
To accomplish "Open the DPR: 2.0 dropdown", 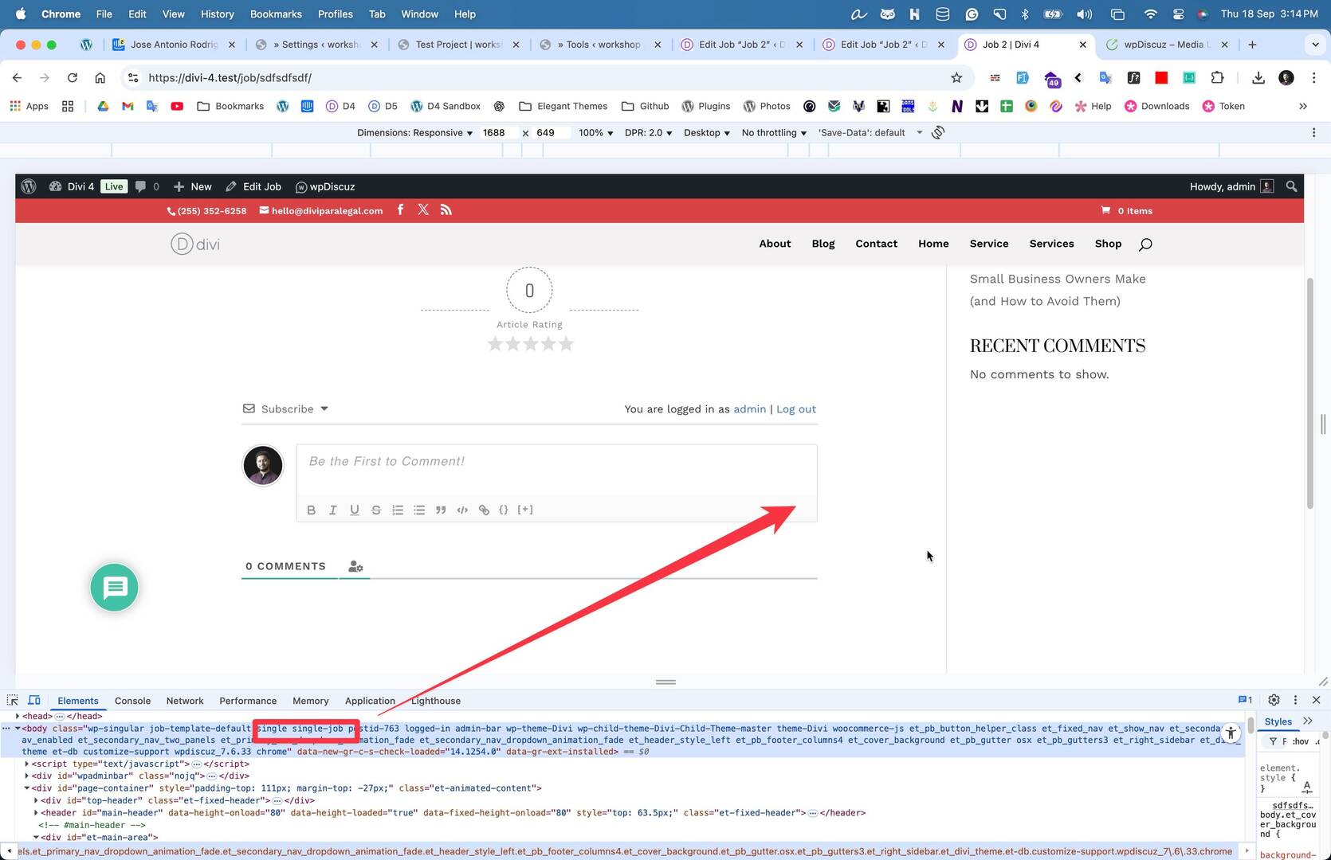I will click(648, 133).
